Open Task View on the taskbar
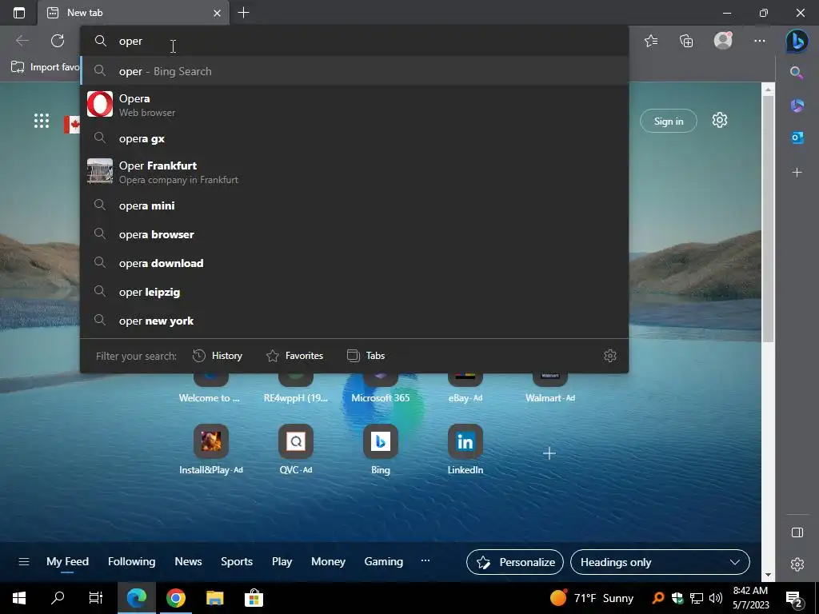The width and height of the screenshot is (819, 614). click(96, 598)
